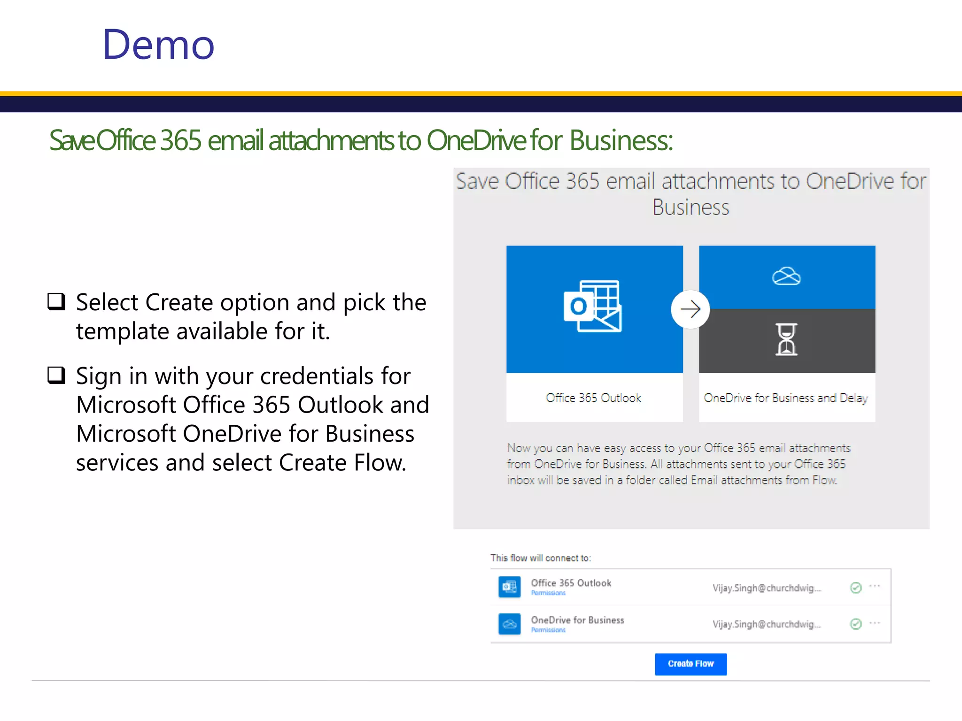Click the Office 365 Outlook large tile icon

click(593, 306)
